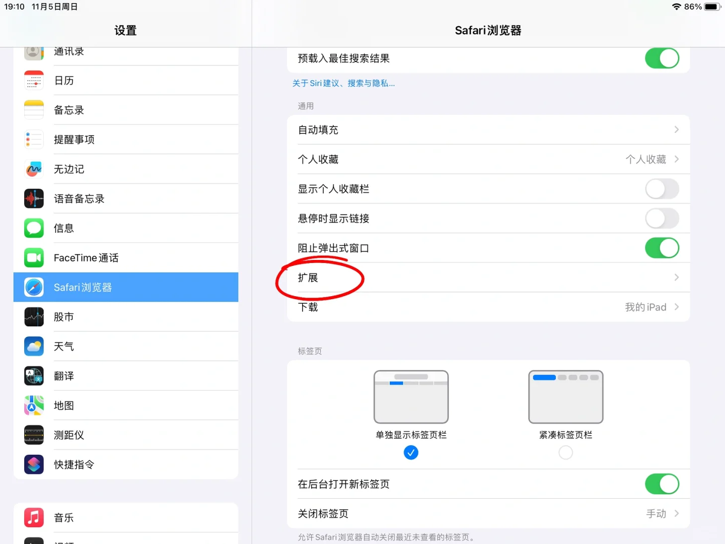Turn off 在后台打开新标签页
This screenshot has height=544, width=725.
pyautogui.click(x=662, y=484)
